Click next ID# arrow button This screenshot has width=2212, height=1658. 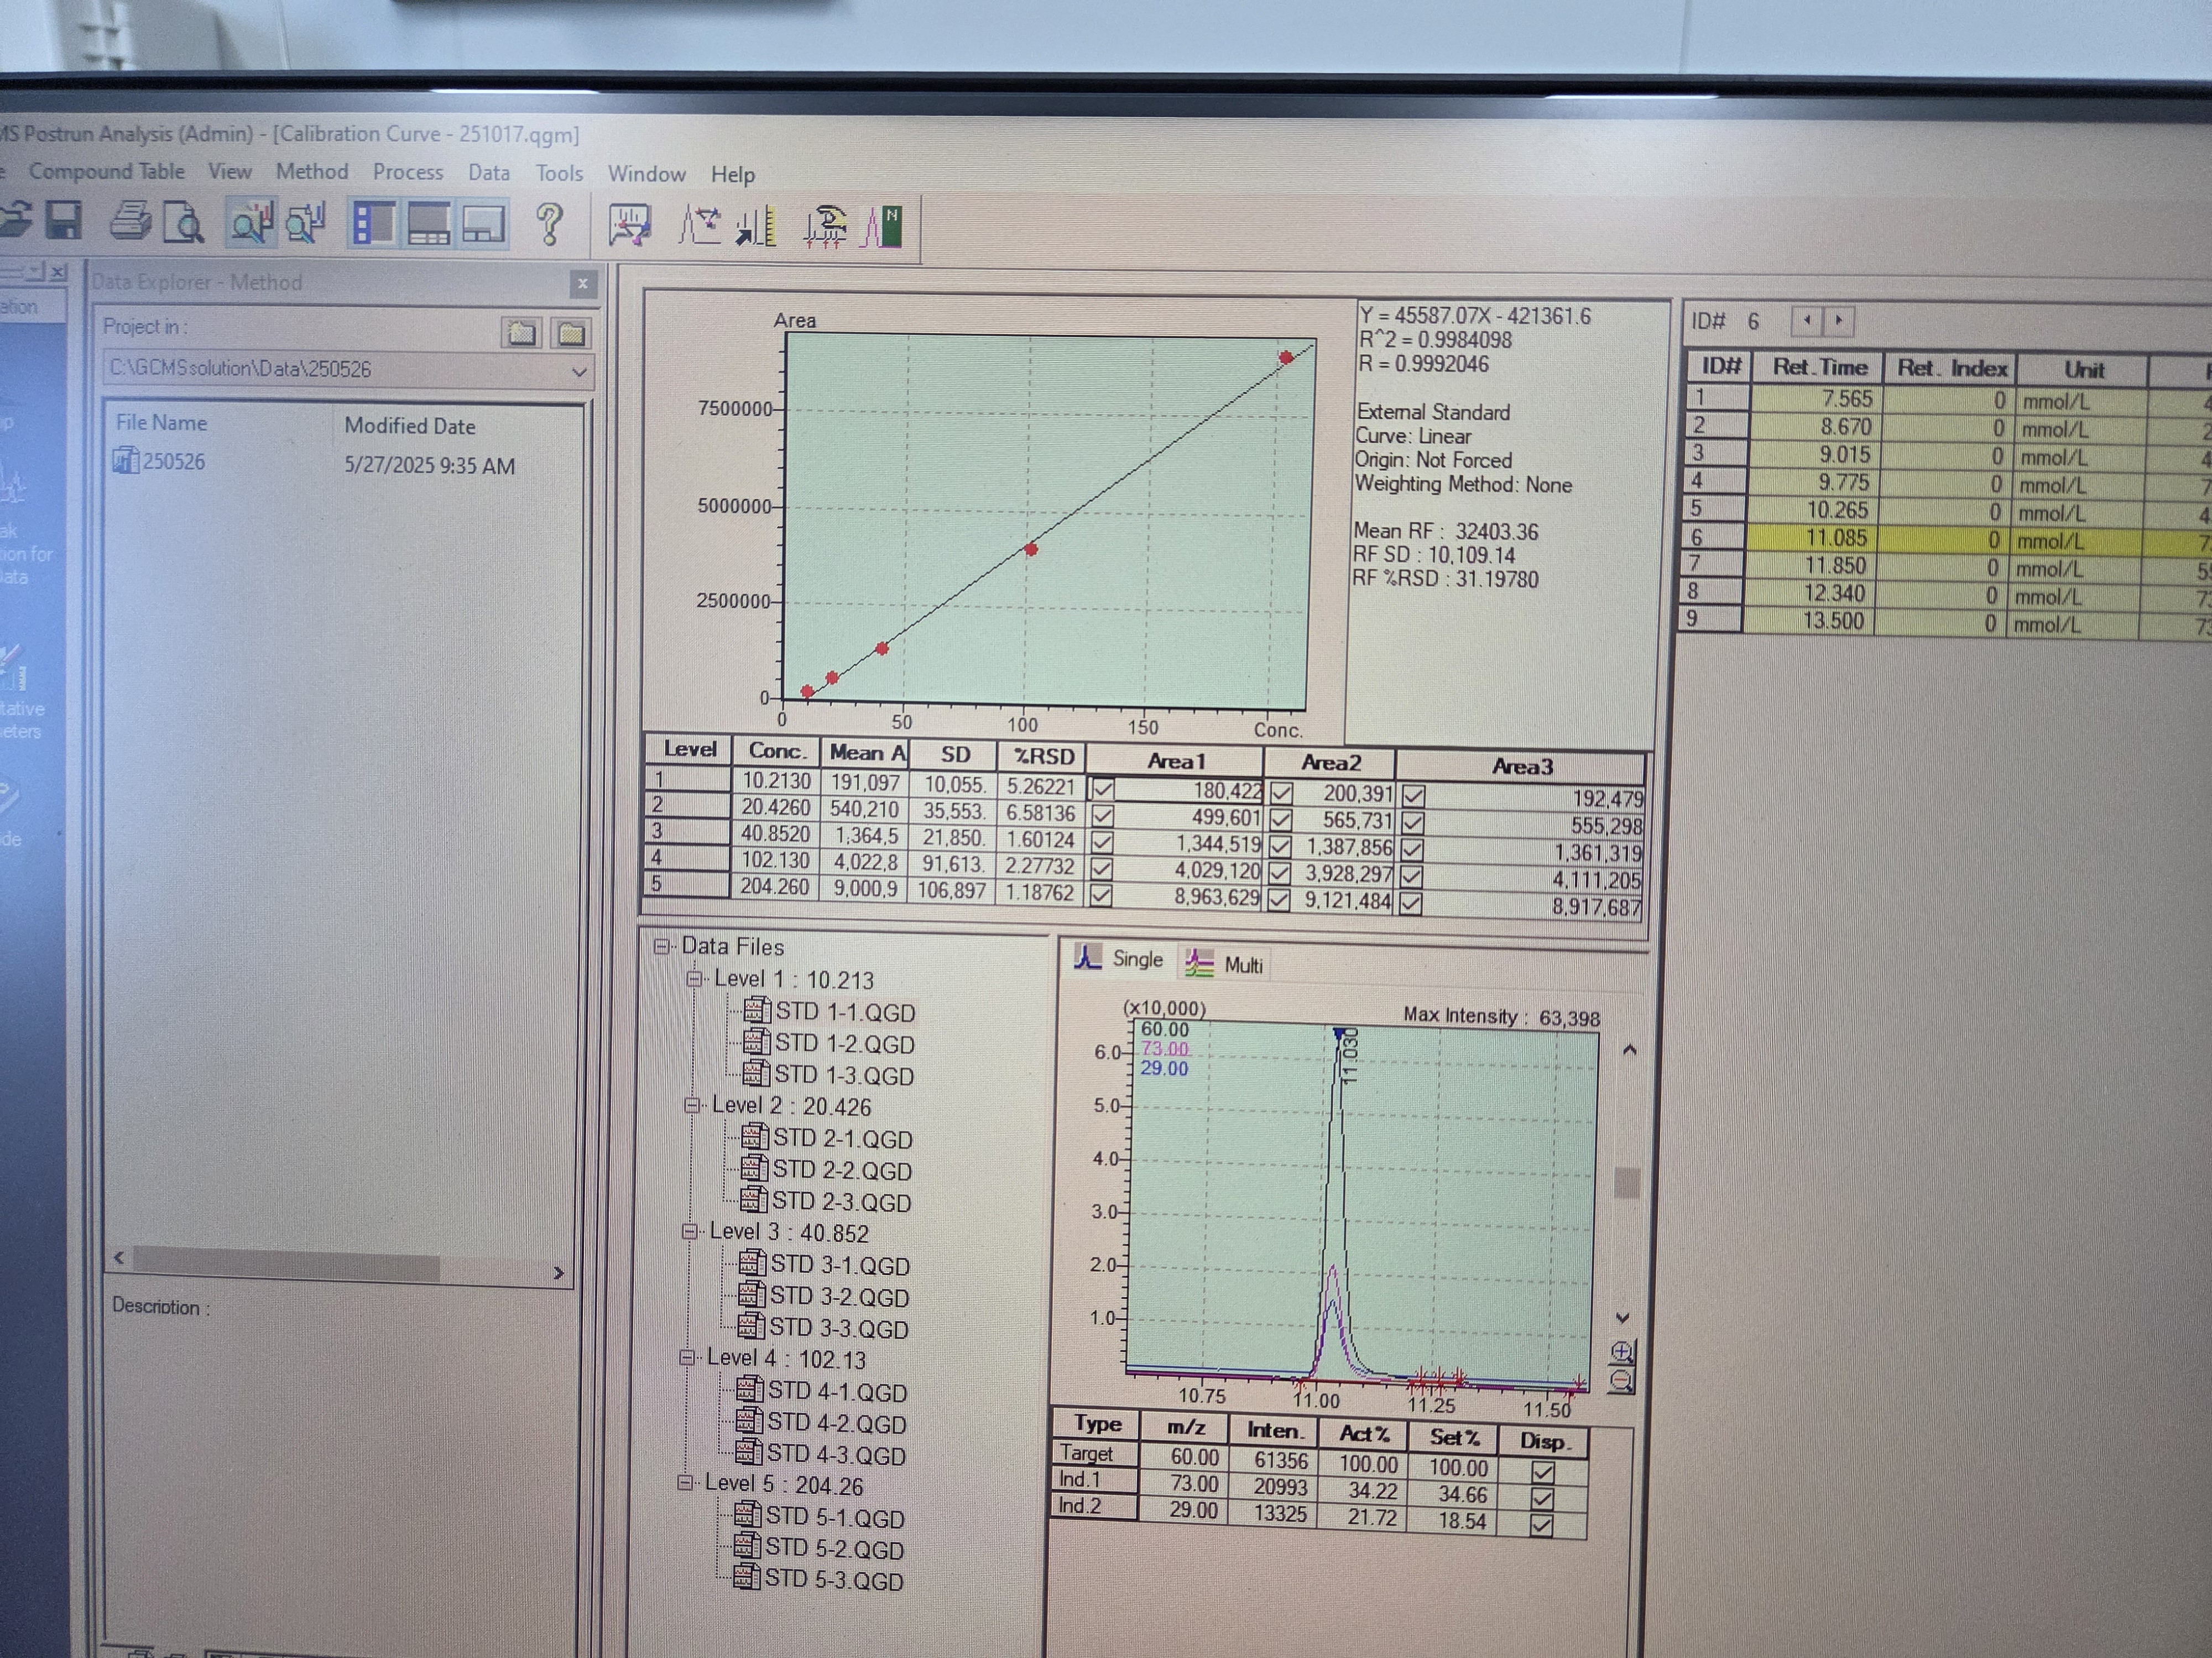point(1838,321)
